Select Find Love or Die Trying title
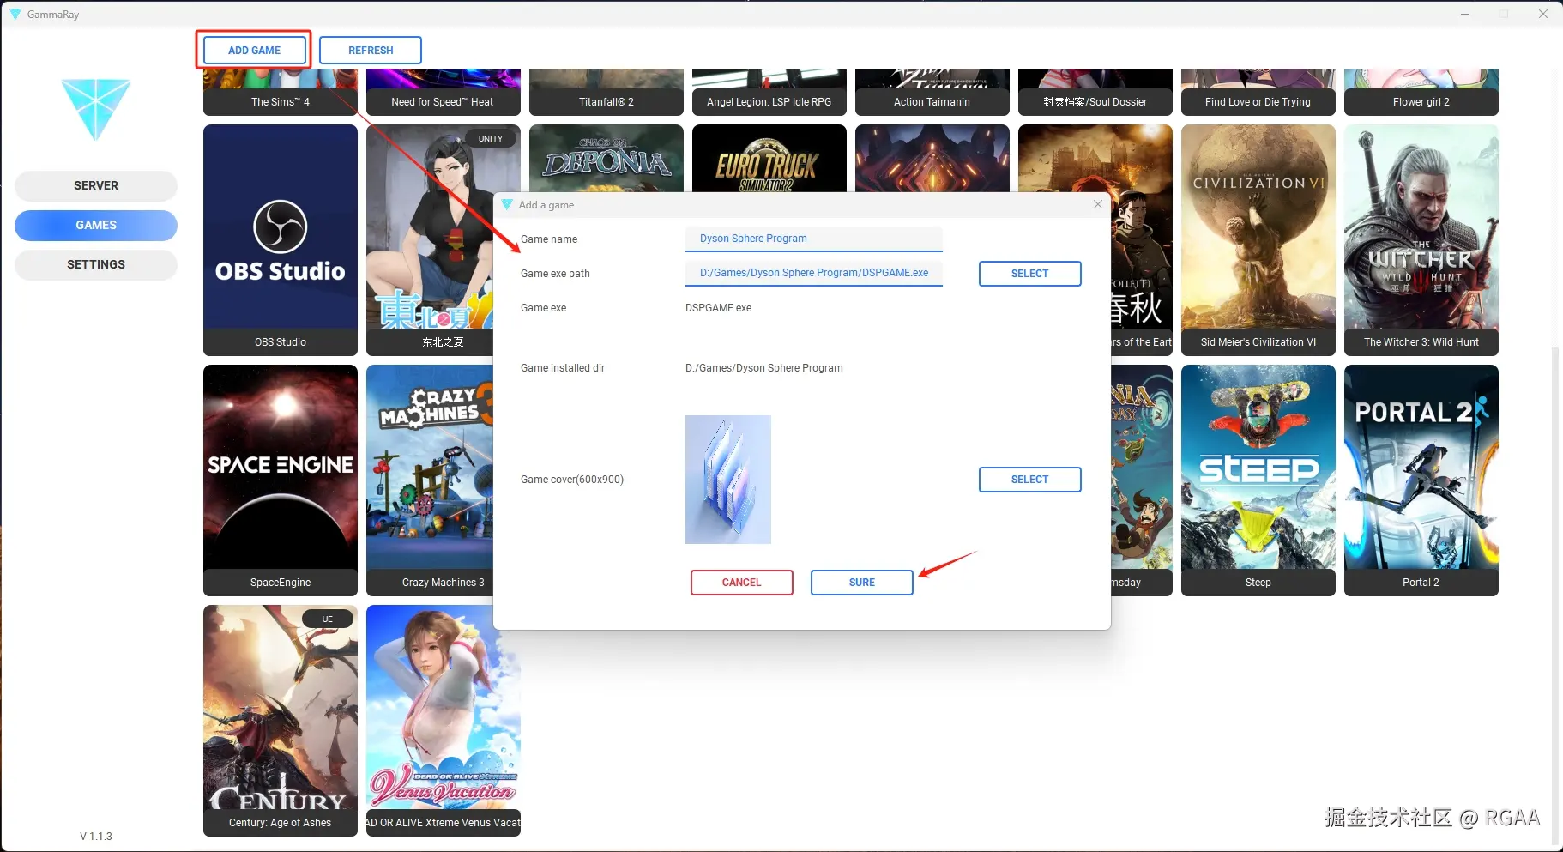The height and width of the screenshot is (852, 1563). tap(1258, 102)
